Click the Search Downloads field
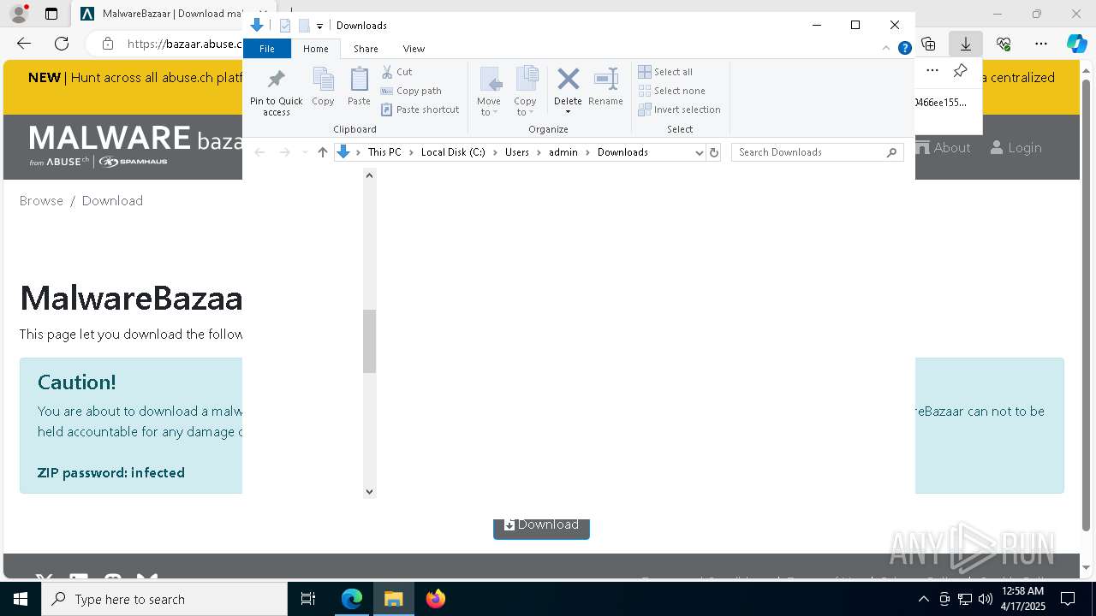 pyautogui.click(x=818, y=152)
